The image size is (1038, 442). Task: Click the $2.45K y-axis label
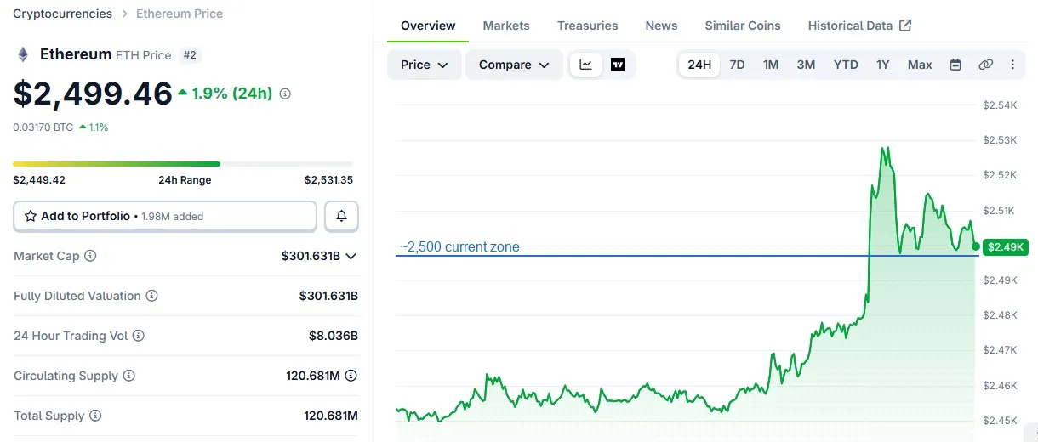pos(999,421)
